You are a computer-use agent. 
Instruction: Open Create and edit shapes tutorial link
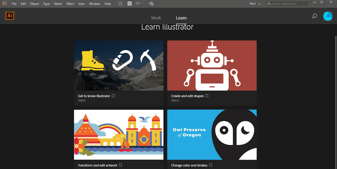[187, 96]
